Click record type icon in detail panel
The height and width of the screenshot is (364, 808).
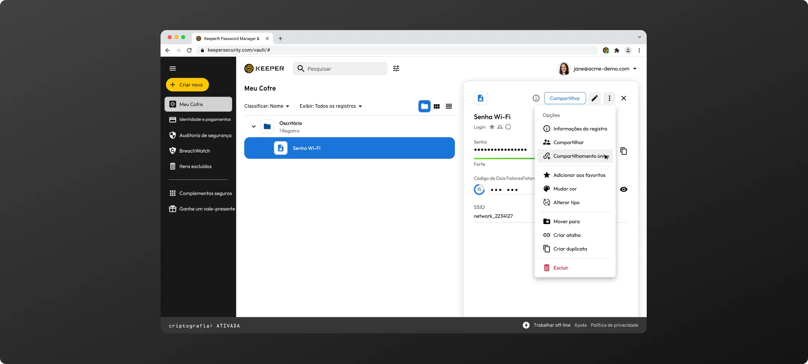tap(481, 98)
